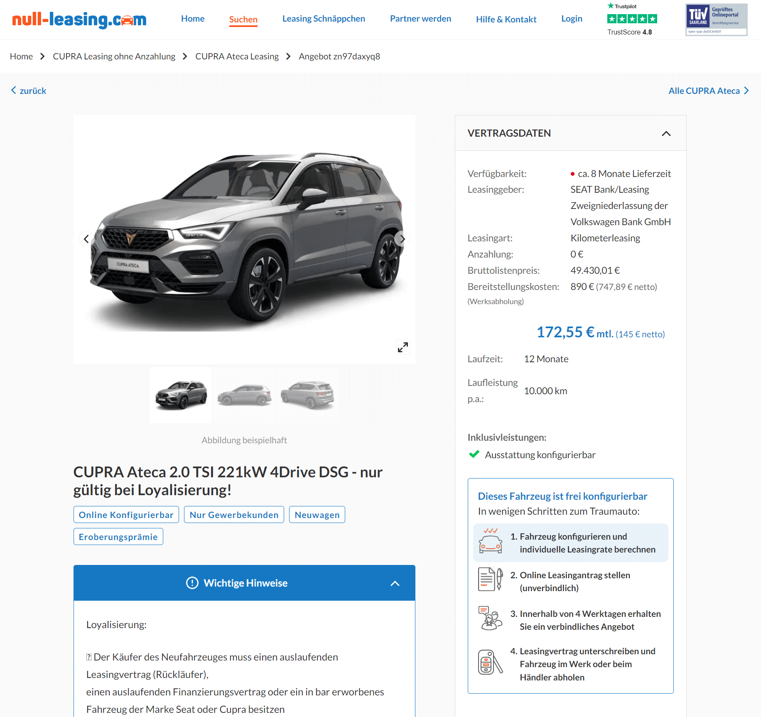Screen dimensions: 761x717
Task: Click the 49.430,01 € Bruttolistenpreis value
Action: (595, 270)
